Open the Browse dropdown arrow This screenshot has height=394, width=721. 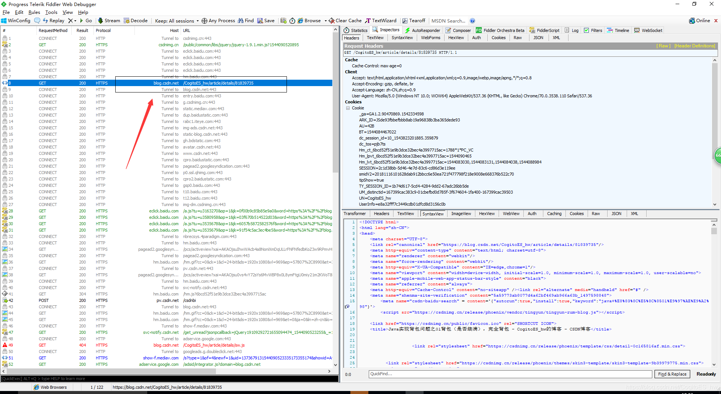[x=326, y=21]
